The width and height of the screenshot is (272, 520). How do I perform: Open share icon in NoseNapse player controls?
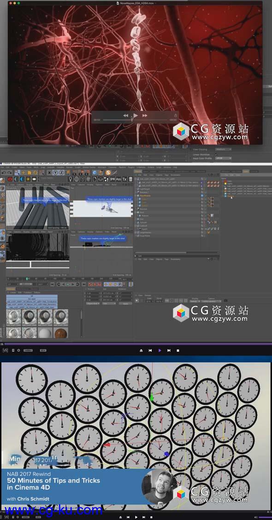(175, 115)
